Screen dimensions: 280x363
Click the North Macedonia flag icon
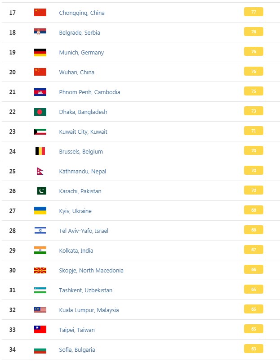(x=40, y=270)
